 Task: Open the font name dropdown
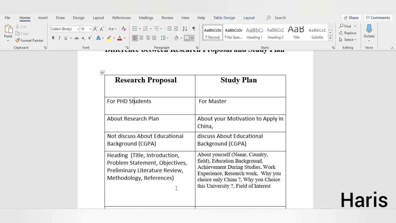78,29
